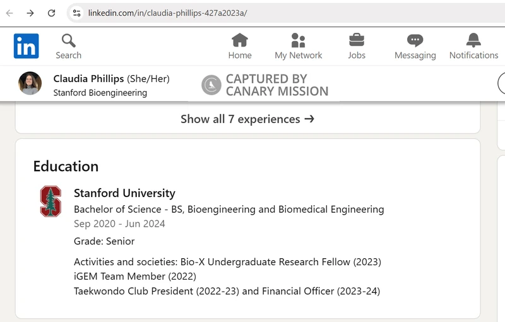Click the Stanford University logo
Image resolution: width=505 pixels, height=322 pixels.
[x=50, y=201]
